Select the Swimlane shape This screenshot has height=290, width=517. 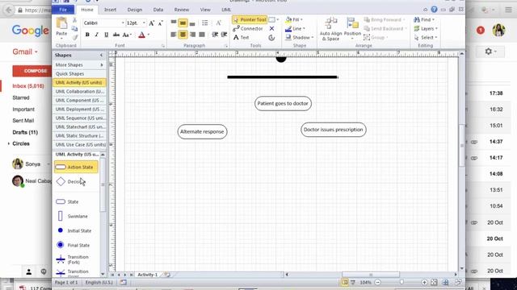(72, 216)
